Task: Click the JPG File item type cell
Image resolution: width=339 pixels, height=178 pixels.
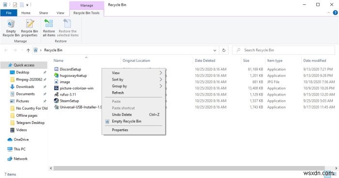Action: (273, 82)
